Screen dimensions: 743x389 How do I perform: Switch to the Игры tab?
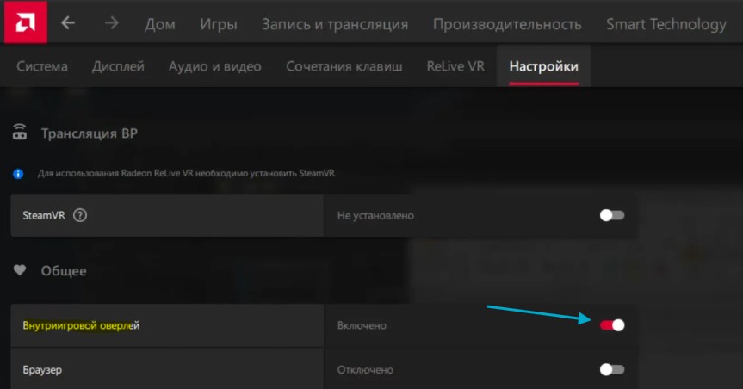click(218, 24)
